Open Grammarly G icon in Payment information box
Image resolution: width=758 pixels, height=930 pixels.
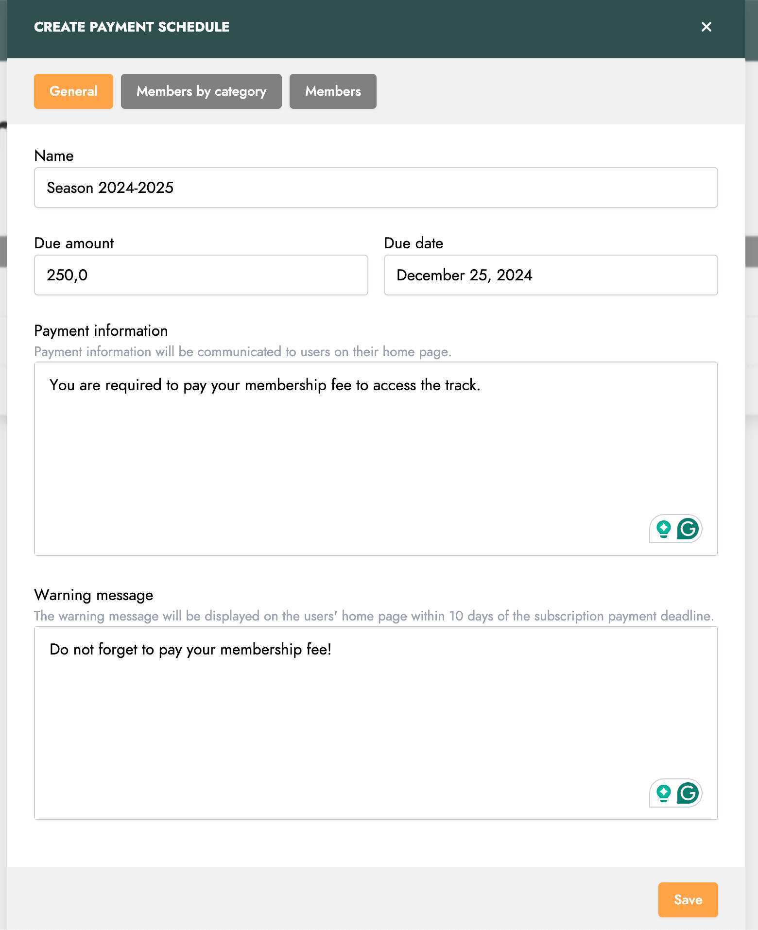coord(688,529)
